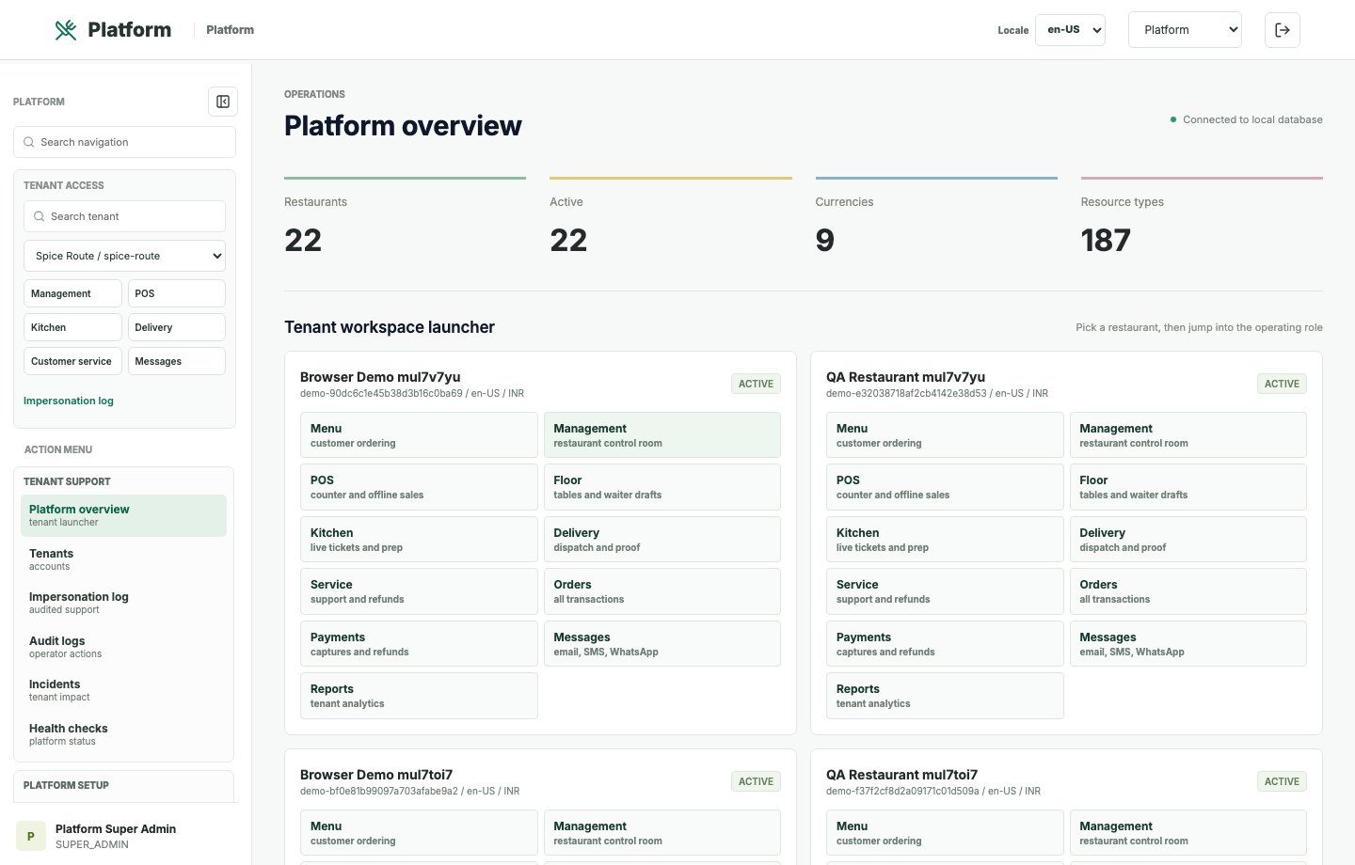Launch POS for Browser Demo mul7v7yu
The width and height of the screenshot is (1355, 865).
coord(419,487)
